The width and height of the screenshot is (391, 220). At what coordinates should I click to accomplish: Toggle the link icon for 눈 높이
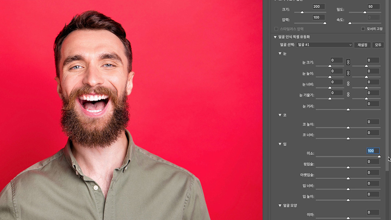pyautogui.click(x=348, y=73)
